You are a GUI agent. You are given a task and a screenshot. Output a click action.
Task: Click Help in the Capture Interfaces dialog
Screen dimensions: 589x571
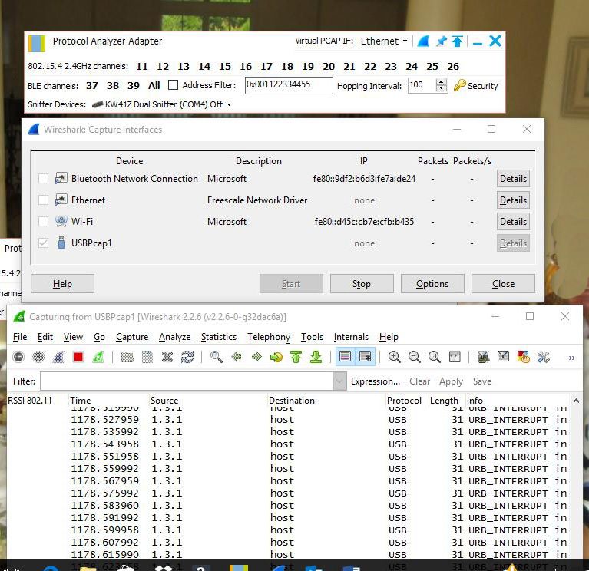point(62,283)
